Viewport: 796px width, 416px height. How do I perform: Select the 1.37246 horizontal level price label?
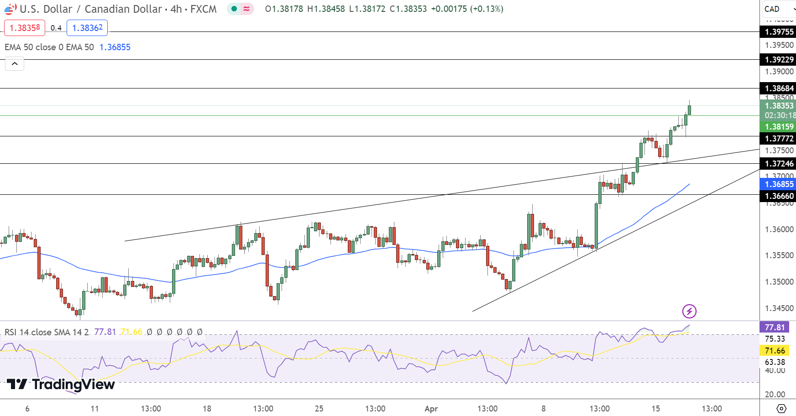[x=779, y=164]
